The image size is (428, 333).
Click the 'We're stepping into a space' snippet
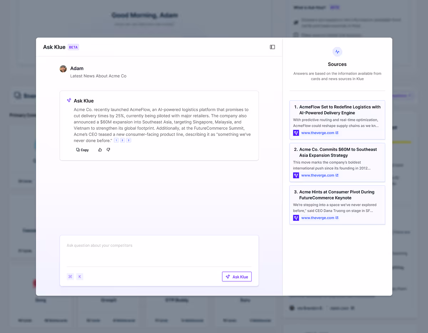coord(335,208)
